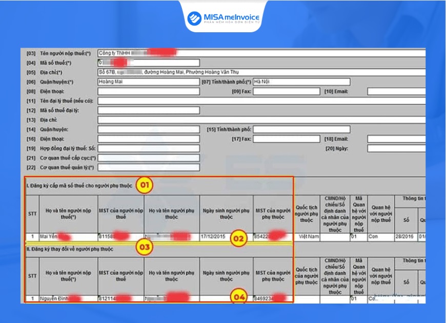Open the Cơ quan thuế quản lý field

(x=149, y=167)
